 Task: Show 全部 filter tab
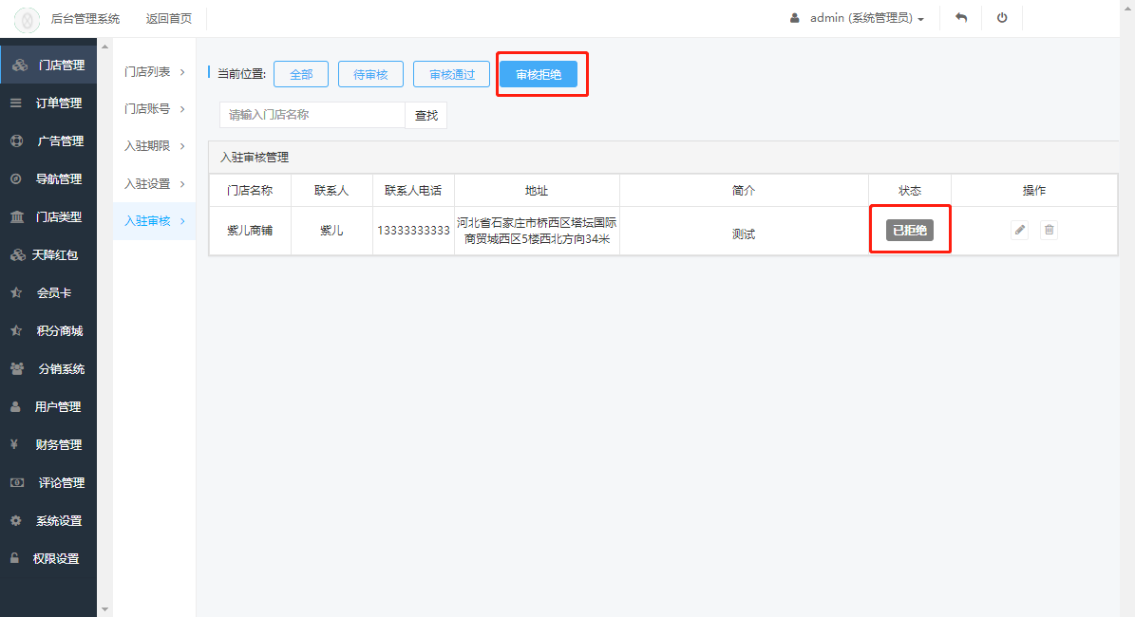pos(301,74)
